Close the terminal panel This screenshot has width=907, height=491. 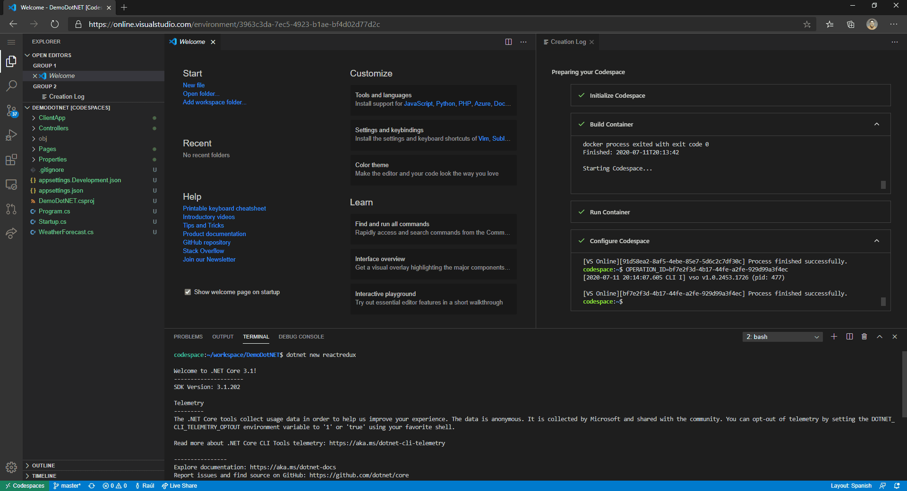coord(895,337)
